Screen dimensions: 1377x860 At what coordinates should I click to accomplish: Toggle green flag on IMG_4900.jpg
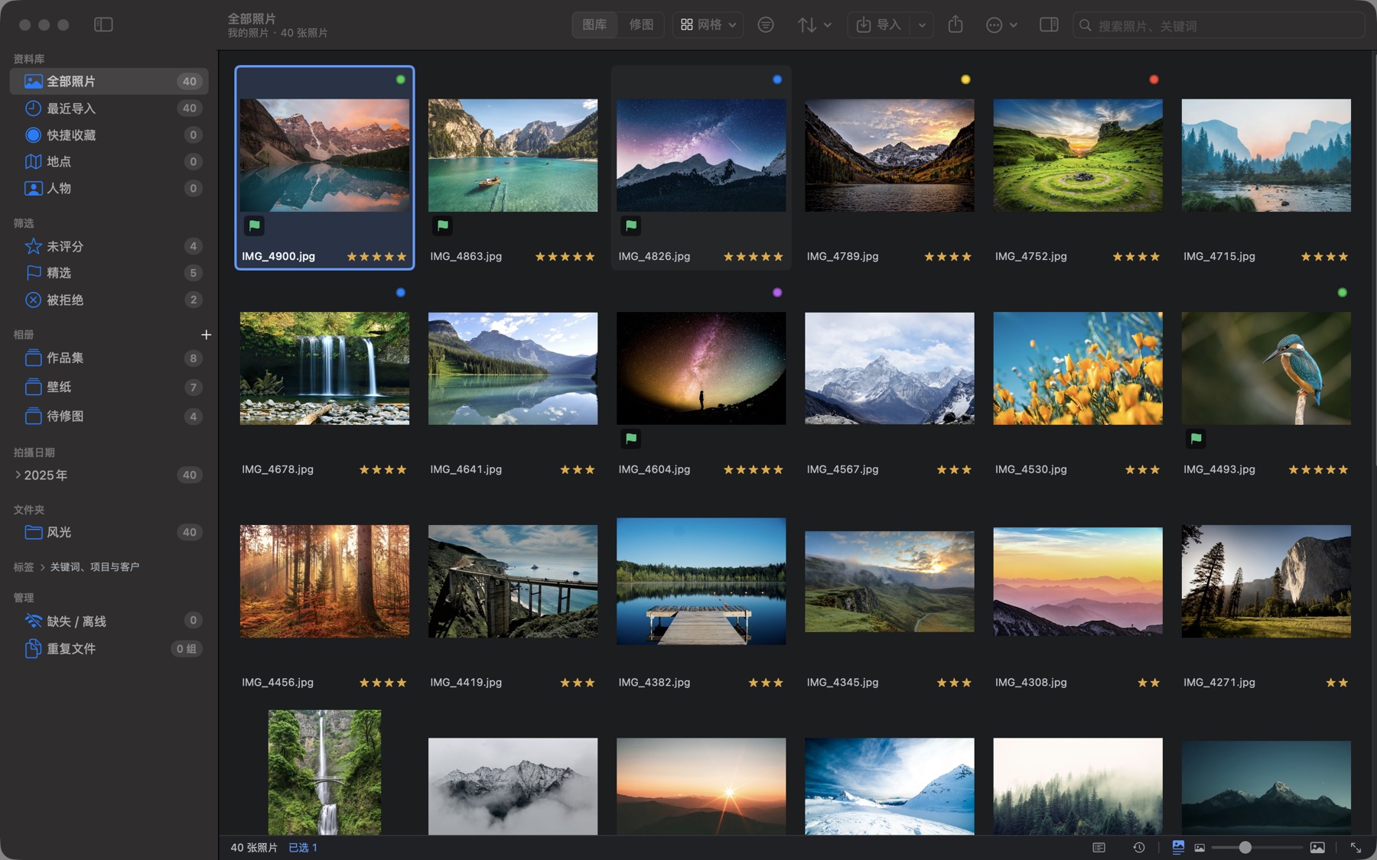pyautogui.click(x=255, y=225)
